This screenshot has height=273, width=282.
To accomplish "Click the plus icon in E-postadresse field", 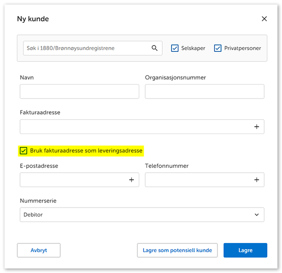I will (131, 180).
